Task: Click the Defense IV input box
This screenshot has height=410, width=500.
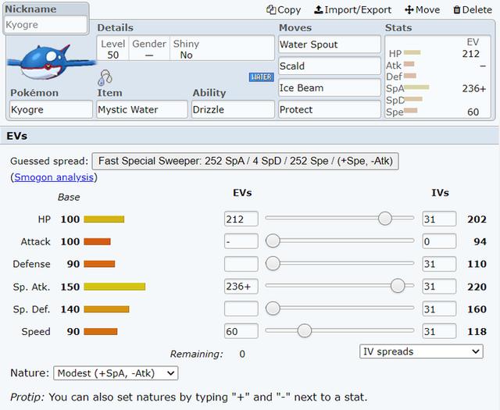Action: point(439,264)
